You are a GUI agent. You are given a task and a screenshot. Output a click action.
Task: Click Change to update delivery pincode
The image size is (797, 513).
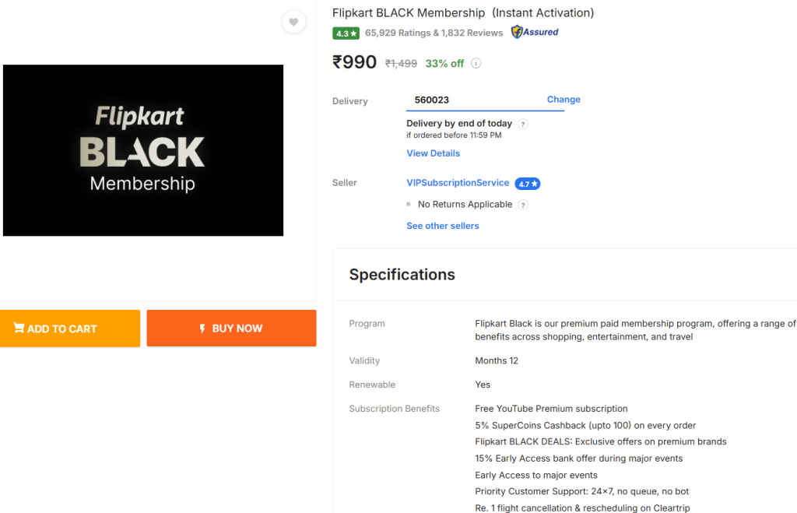(563, 99)
